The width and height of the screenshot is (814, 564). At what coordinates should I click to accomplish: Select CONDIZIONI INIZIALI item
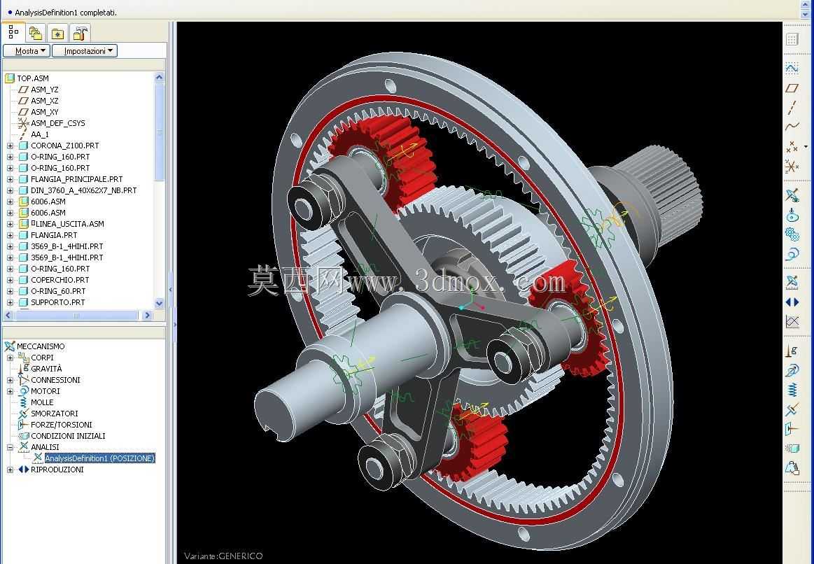pos(67,437)
